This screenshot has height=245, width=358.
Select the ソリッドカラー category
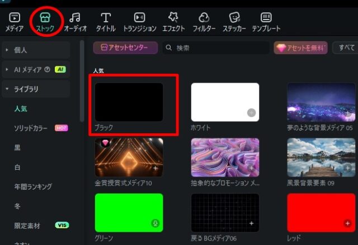click(x=31, y=128)
